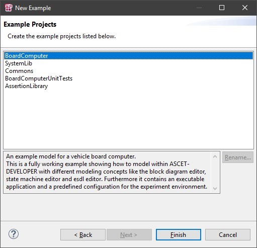Click the description scroll up arrow
This screenshot has height=248, width=257.
click(215, 157)
